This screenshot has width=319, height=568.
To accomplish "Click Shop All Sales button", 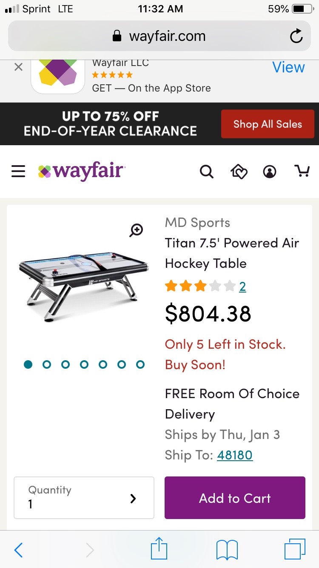I will tap(267, 124).
